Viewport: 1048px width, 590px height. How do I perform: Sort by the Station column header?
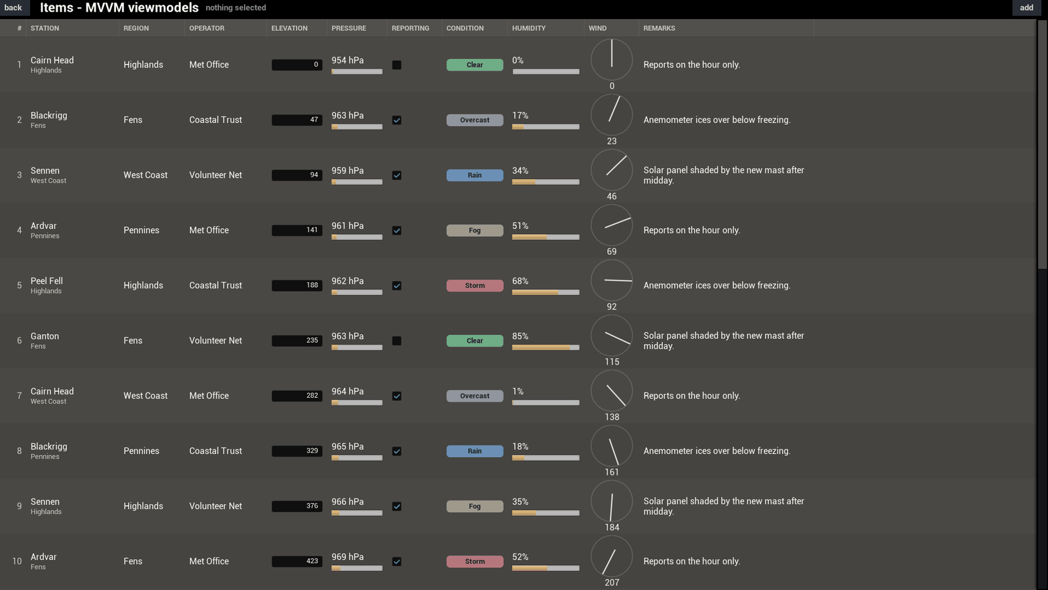72,28
